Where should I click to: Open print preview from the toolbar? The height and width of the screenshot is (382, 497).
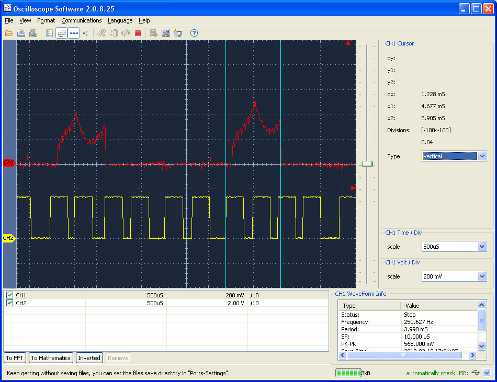click(x=33, y=33)
